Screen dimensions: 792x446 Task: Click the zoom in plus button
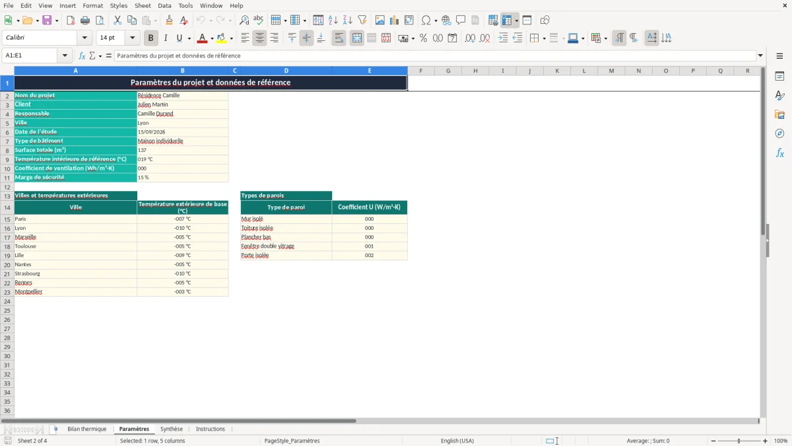coord(766,441)
